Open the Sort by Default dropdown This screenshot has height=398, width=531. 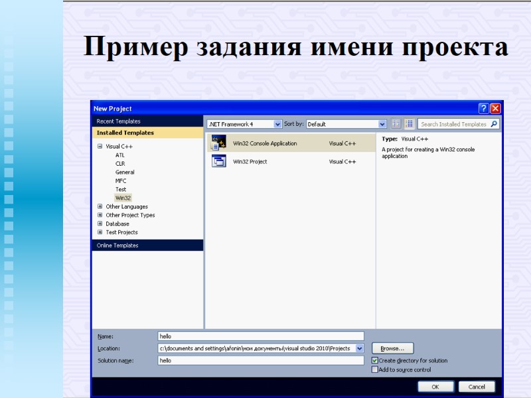coord(382,123)
